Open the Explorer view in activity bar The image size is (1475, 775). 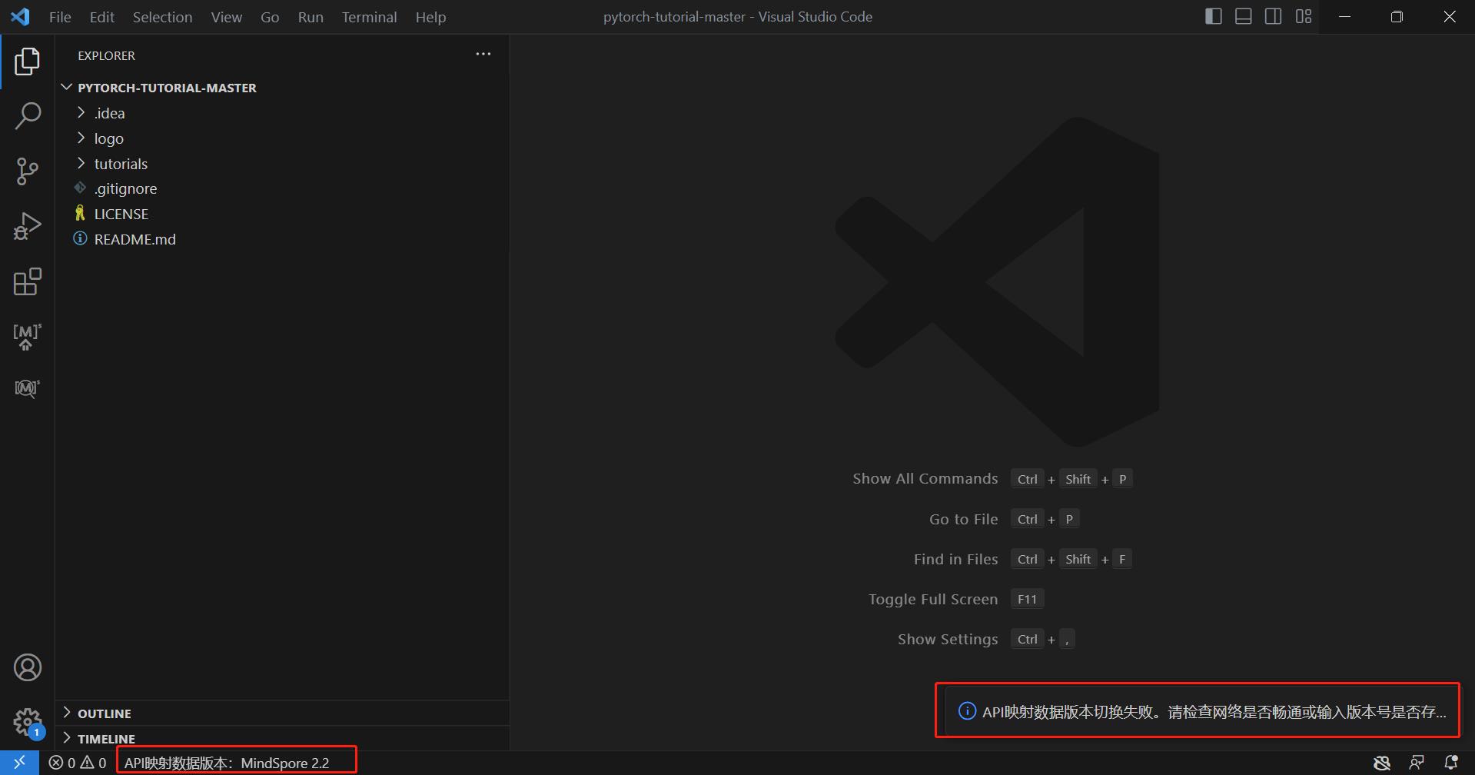27,62
